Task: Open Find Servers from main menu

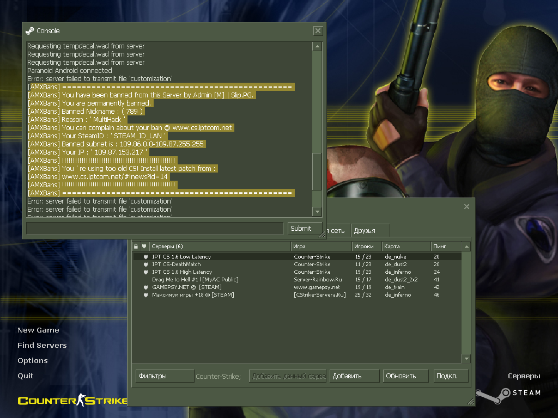Action: [42, 346]
